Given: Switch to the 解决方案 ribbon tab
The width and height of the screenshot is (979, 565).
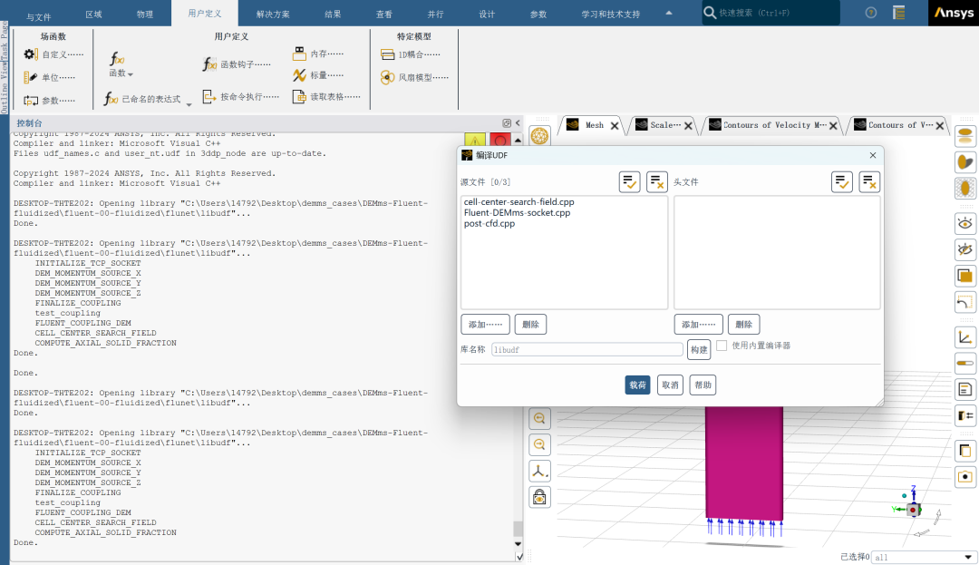Looking at the screenshot, I should pos(273,15).
